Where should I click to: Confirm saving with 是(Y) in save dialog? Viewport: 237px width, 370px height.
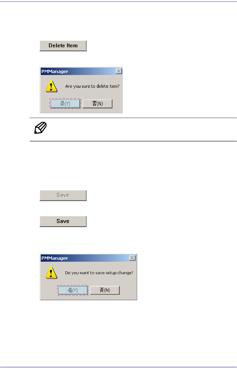click(73, 290)
